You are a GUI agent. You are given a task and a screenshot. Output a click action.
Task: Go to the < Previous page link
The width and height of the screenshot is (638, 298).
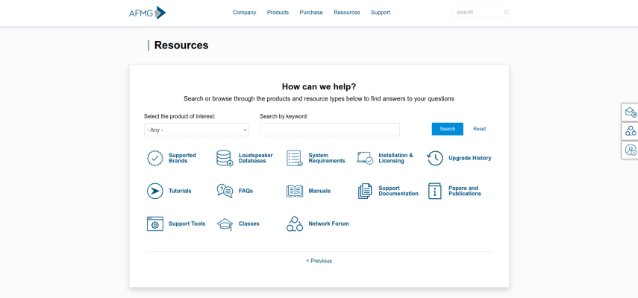click(319, 261)
